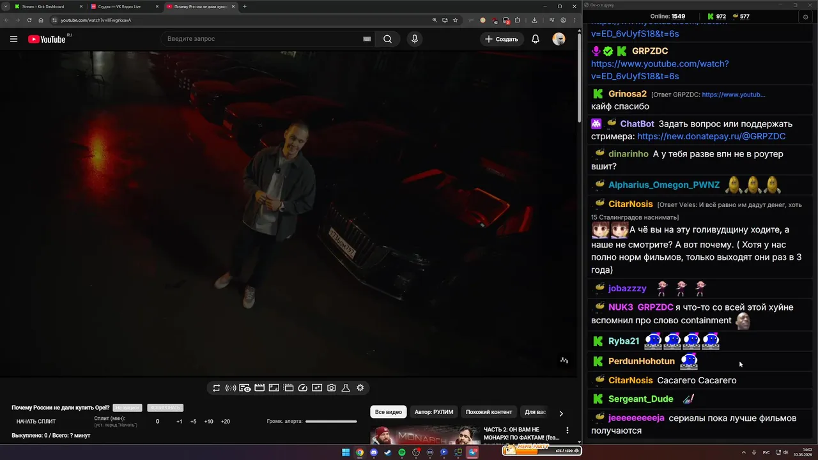Select the Почему России не дали купить tab
818x460 pixels.
tap(200, 6)
